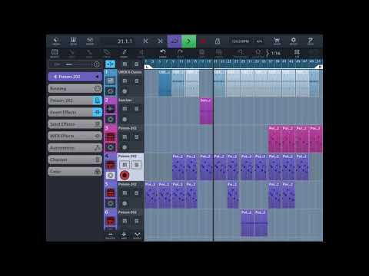The image size is (369, 276).
Task: Select the first purple clip on track 6
Action: tap(248, 223)
